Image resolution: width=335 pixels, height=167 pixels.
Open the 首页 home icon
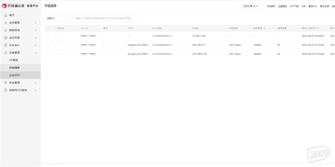(5, 15)
